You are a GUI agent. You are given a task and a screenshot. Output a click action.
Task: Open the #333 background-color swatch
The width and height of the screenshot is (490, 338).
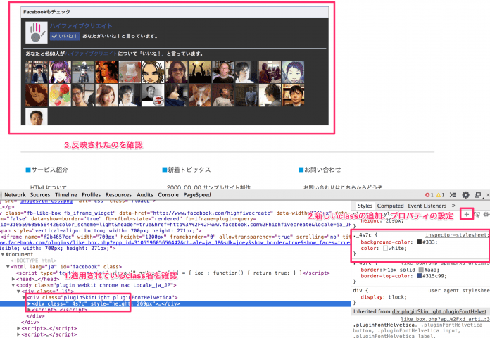pyautogui.click(x=420, y=242)
